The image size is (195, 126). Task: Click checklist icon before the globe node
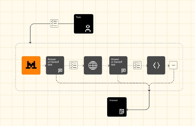(74, 65)
